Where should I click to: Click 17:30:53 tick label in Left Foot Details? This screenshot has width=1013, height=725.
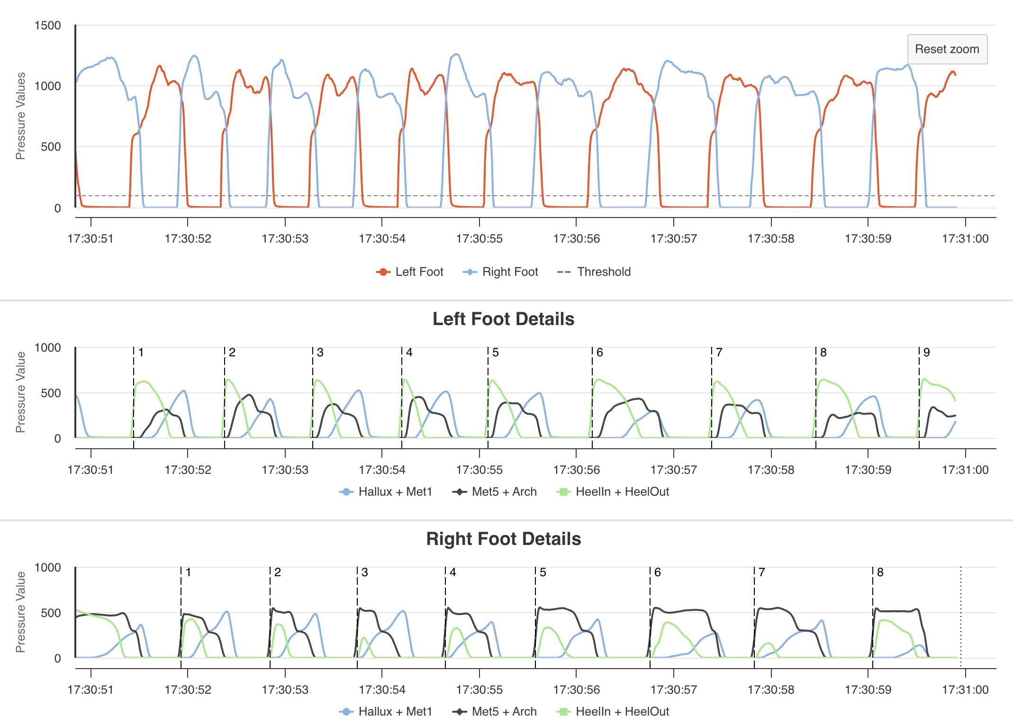coord(285,470)
